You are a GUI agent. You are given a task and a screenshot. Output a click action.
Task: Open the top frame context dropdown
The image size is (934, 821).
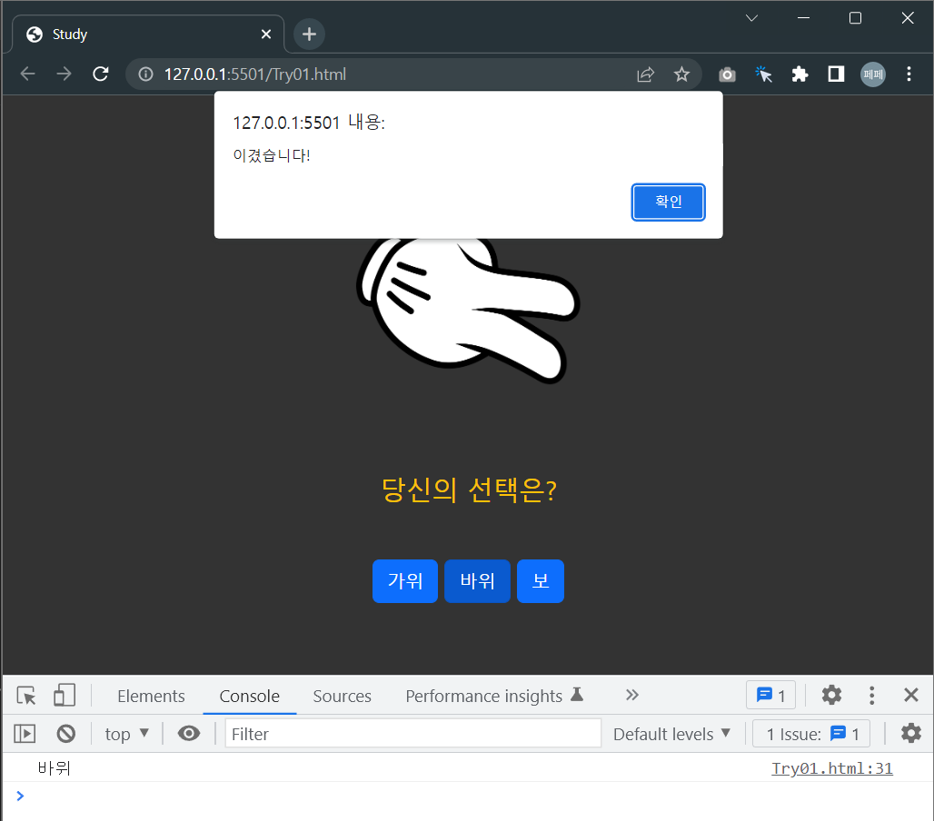pos(126,733)
